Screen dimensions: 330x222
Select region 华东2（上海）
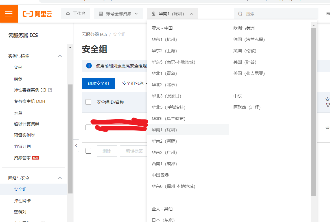(164, 51)
